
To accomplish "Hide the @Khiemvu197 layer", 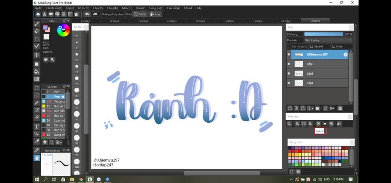I will pos(289,54).
